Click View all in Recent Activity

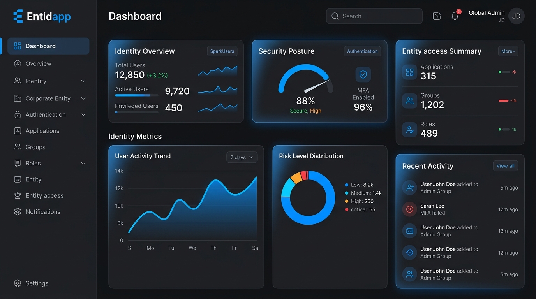click(505, 166)
